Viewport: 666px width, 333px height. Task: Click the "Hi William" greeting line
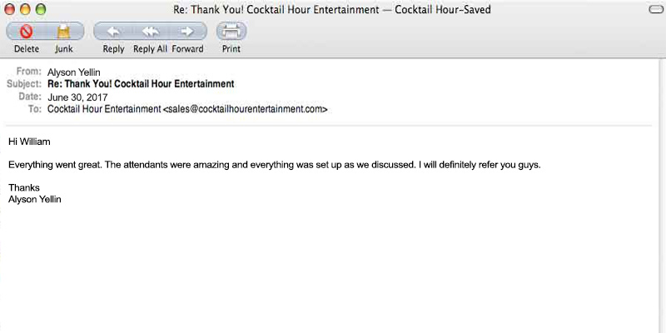(29, 142)
